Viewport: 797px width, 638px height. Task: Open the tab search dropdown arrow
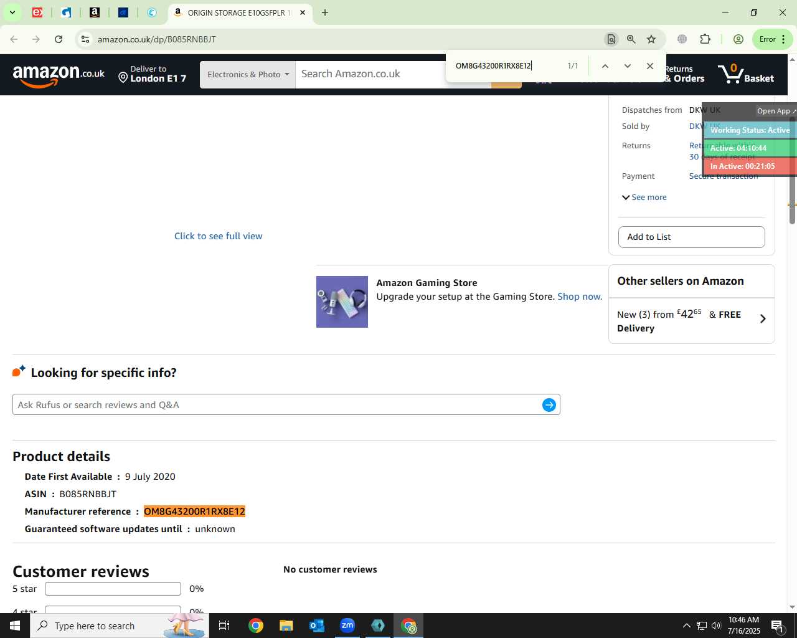12,12
